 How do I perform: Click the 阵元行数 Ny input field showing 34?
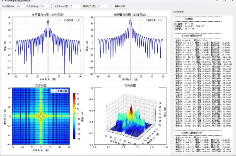pos(45,6)
